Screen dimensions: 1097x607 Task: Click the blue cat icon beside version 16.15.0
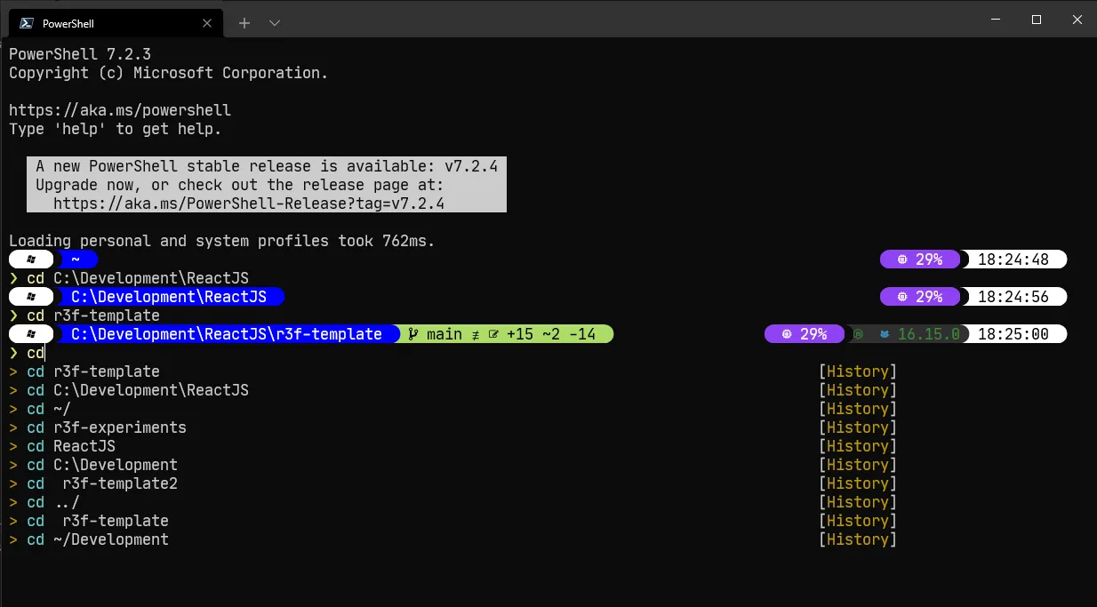885,333
